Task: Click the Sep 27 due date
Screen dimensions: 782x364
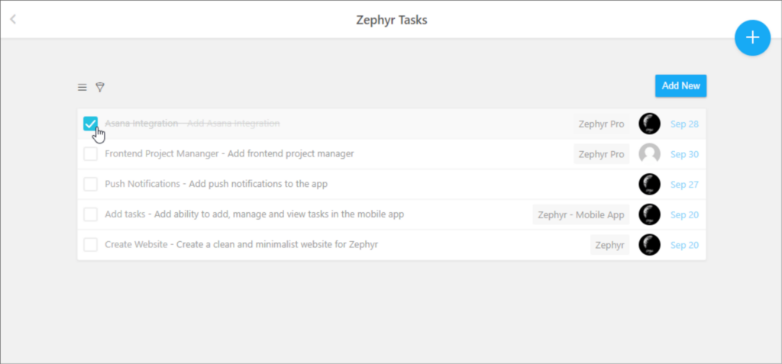Action: tap(684, 185)
